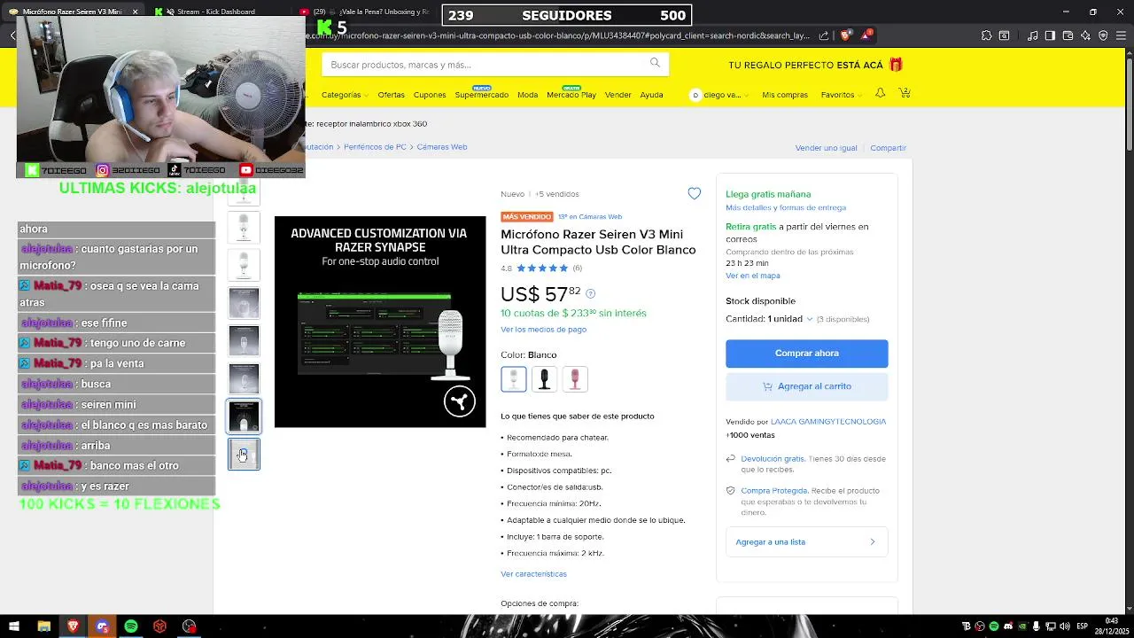This screenshot has width=1134, height=638.
Task: Open Periféricos de PC breadcrumb
Action: click(375, 147)
